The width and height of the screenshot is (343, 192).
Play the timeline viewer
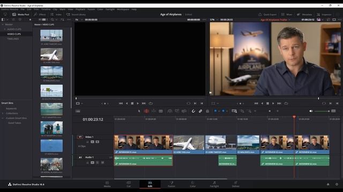click(273, 103)
